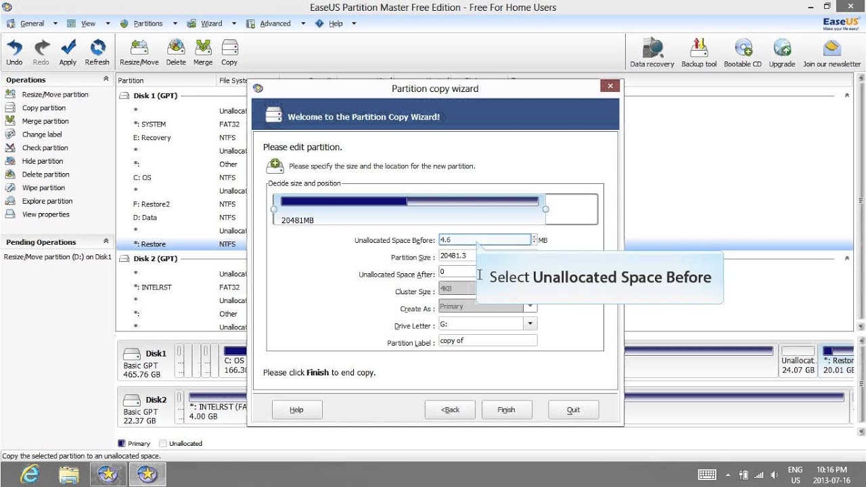Open the Help menu
The width and height of the screenshot is (866, 487).
click(336, 23)
